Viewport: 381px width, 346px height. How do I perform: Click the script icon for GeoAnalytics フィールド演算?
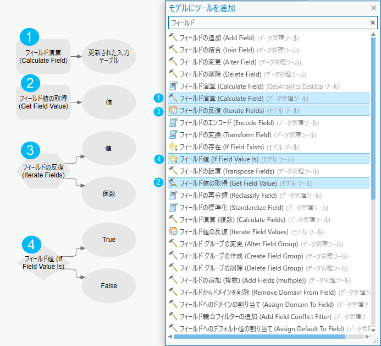(173, 86)
